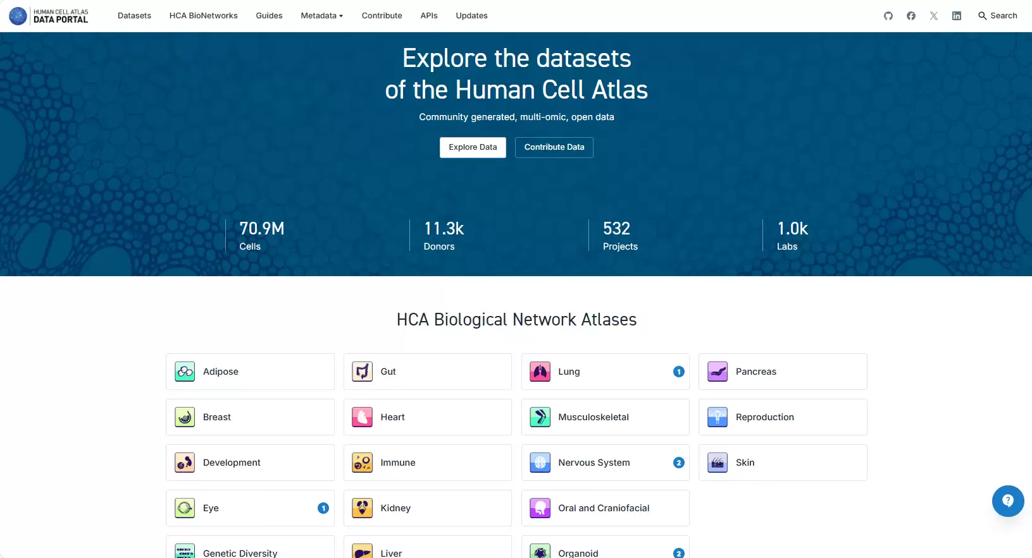Click the Community generated, multi-omic subtitle
This screenshot has width=1032, height=558.
point(516,117)
